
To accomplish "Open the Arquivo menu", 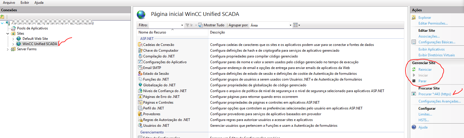I will (x=9, y=3).
